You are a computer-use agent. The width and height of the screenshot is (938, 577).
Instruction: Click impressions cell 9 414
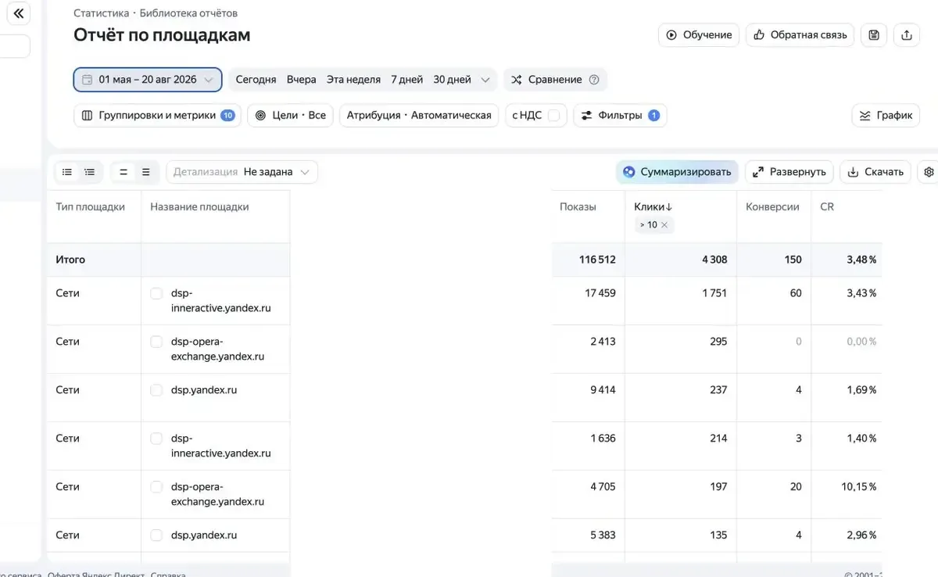[603, 390]
